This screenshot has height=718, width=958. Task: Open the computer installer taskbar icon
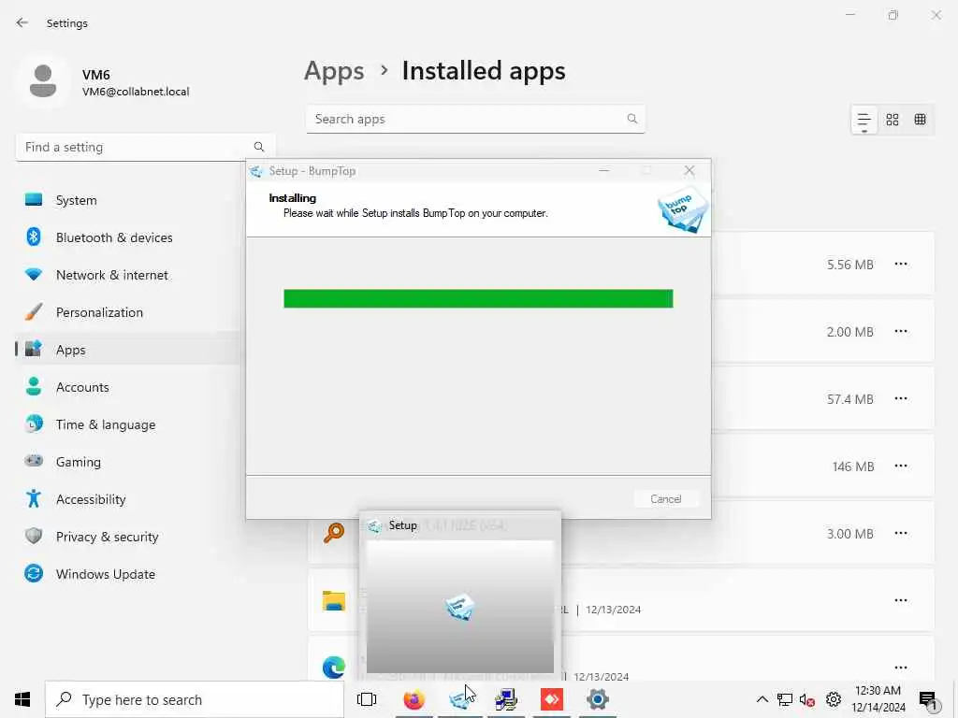click(x=506, y=699)
